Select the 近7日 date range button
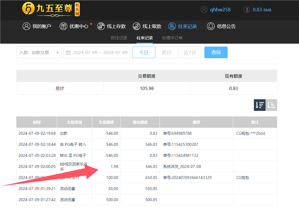Screen dimensions: 299x211 click(190, 52)
